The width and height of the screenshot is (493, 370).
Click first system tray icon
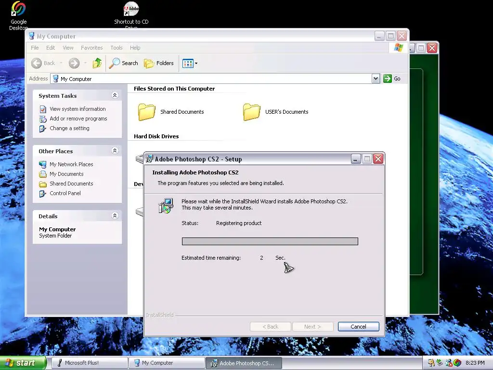(431, 363)
